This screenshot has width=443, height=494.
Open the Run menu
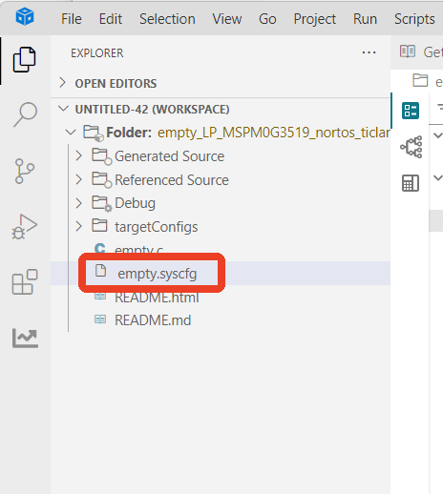pos(365,19)
